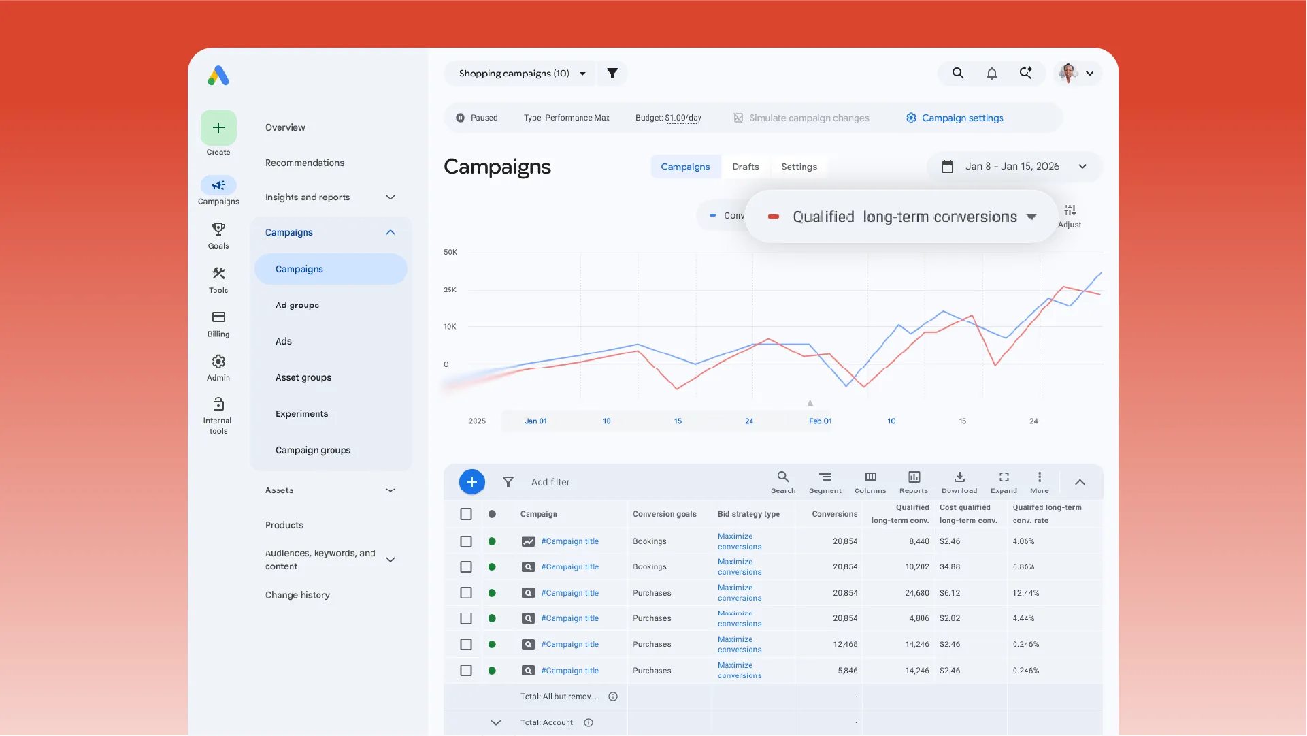This screenshot has width=1307, height=736.
Task: Open Overview in sidebar
Action: pos(285,128)
